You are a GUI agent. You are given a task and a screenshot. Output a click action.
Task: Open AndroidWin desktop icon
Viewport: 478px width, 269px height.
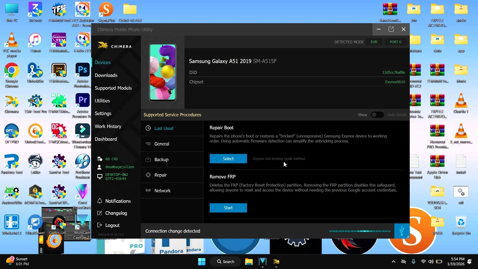tap(12, 195)
